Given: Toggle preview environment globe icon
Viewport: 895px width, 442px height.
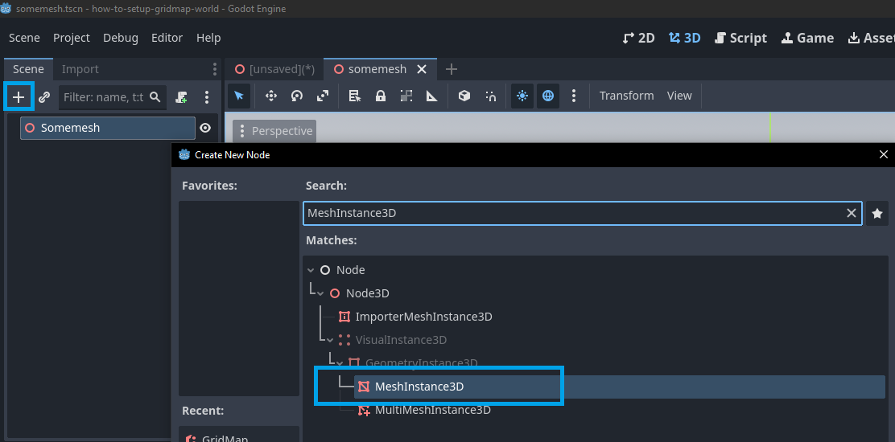Looking at the screenshot, I should point(548,96).
